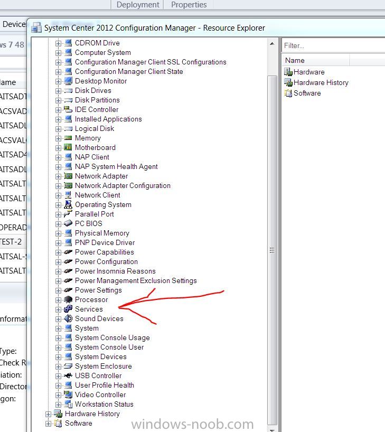This screenshot has height=432, width=385.
Task: Click the Hardware icon in right pane
Action: [x=288, y=72]
